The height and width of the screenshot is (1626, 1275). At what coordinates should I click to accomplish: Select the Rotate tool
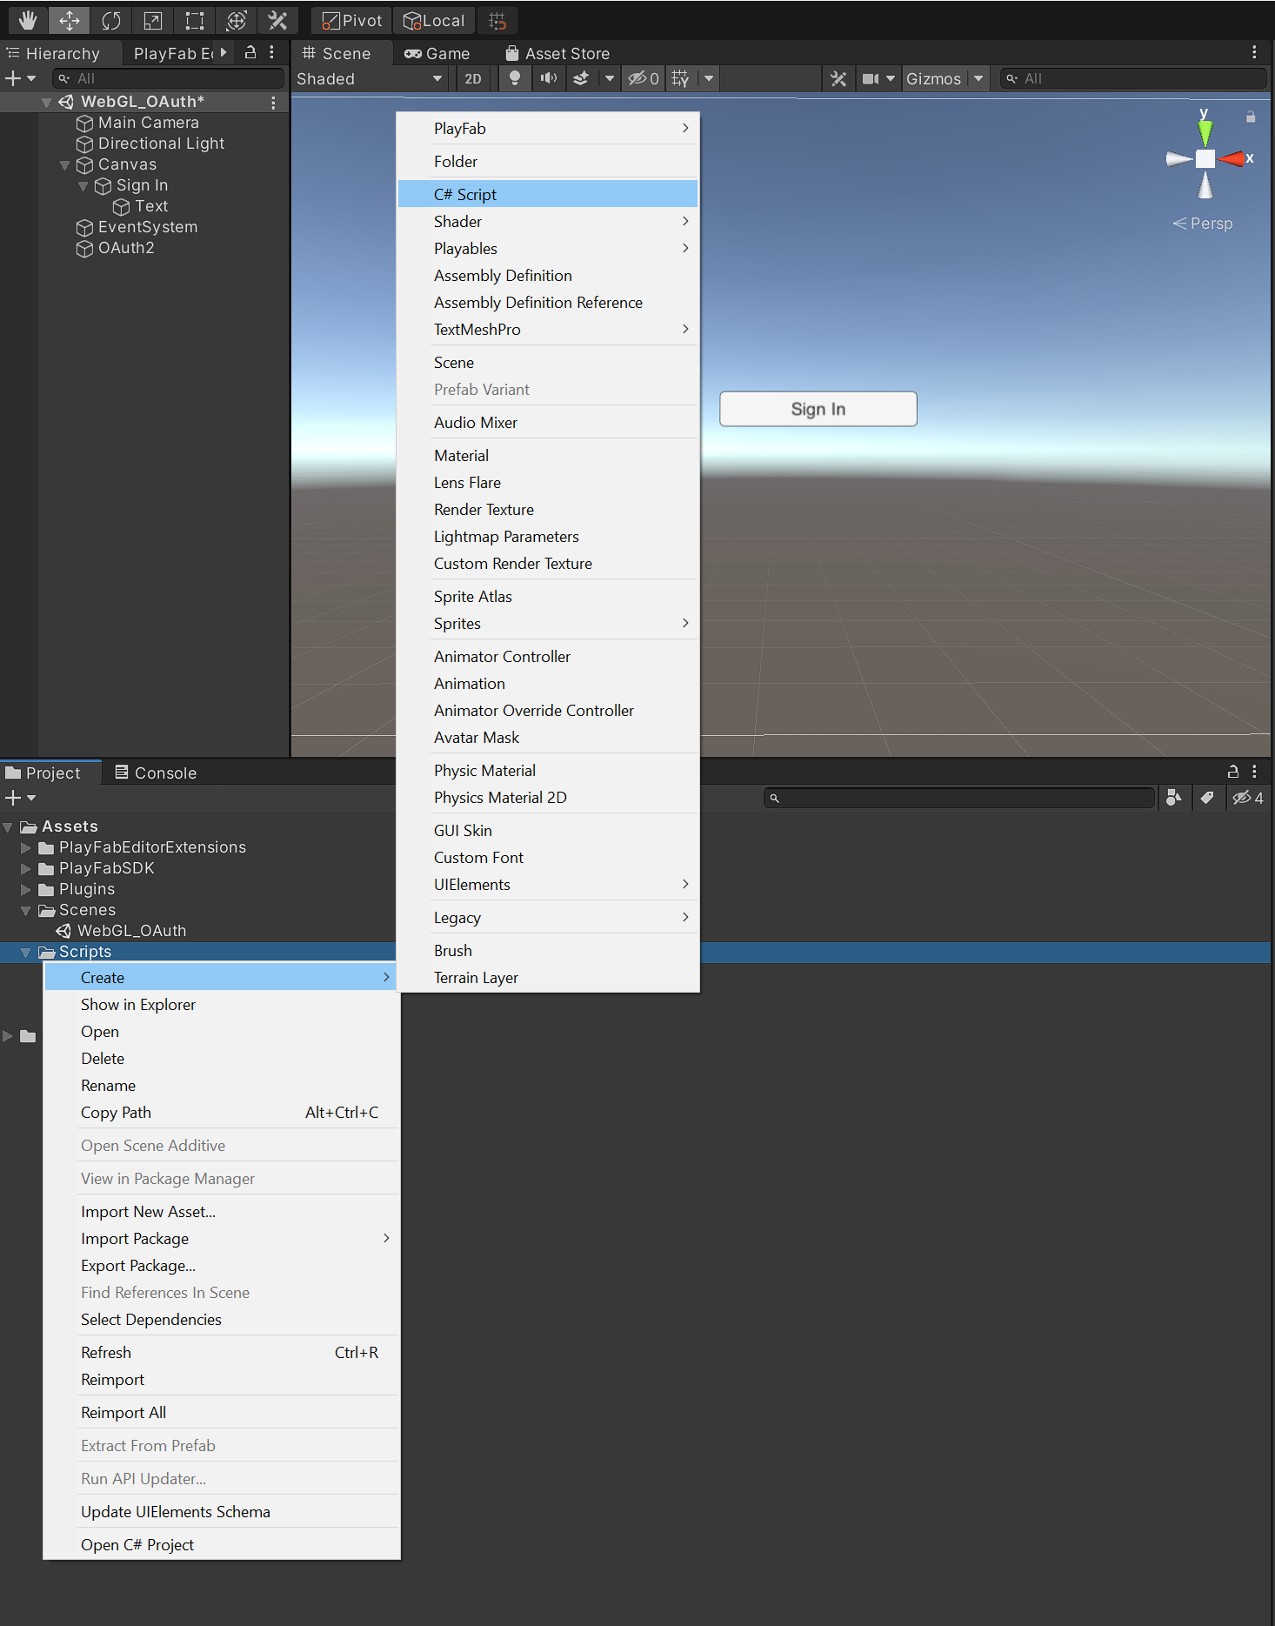[110, 20]
